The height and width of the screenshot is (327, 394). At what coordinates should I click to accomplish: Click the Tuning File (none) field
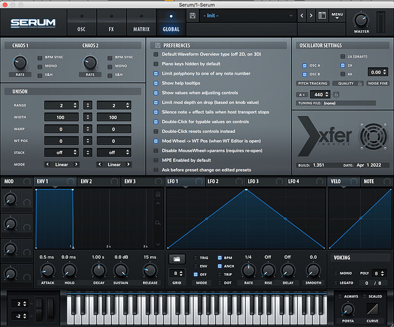coord(336,103)
